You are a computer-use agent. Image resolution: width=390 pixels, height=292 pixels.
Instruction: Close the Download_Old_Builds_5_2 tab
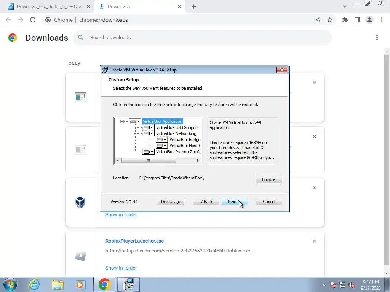88,7
